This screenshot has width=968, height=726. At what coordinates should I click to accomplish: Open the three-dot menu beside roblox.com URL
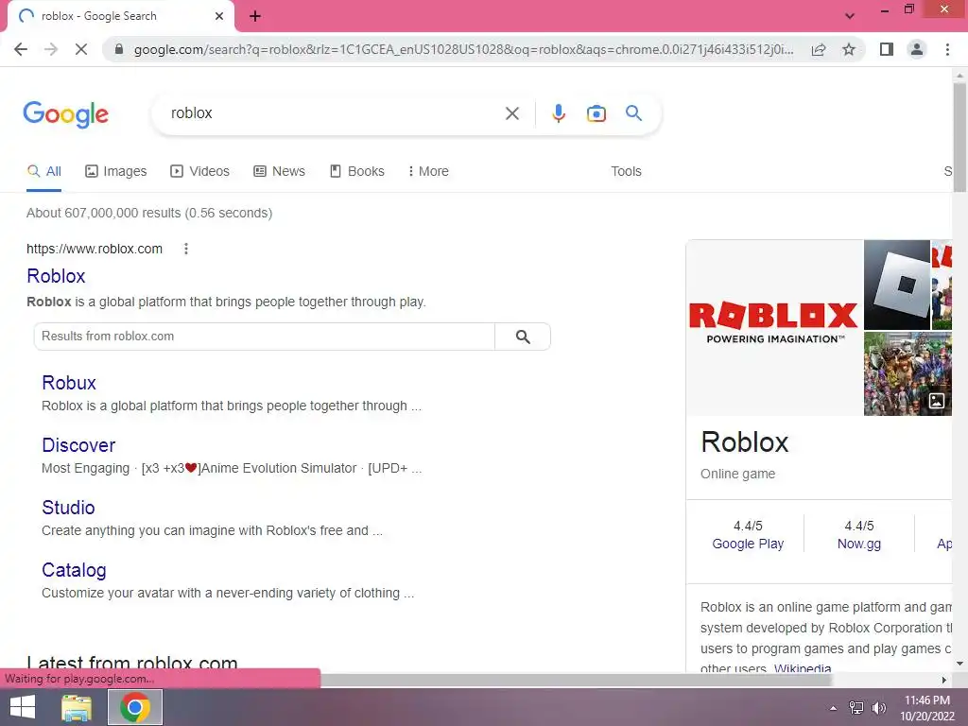[x=186, y=249]
